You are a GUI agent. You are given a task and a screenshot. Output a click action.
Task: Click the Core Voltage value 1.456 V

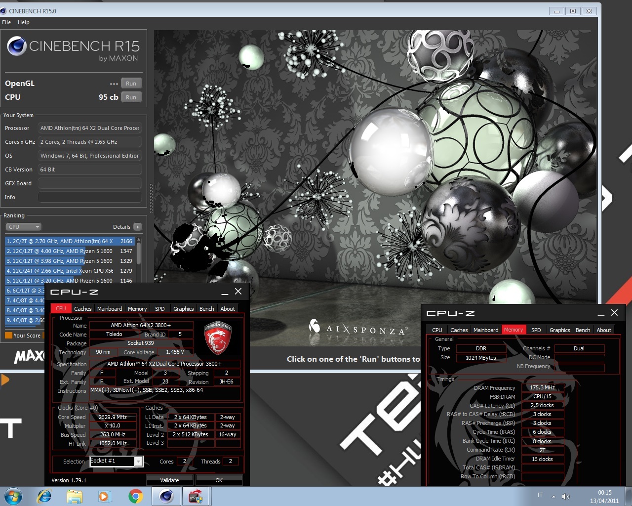tap(175, 352)
